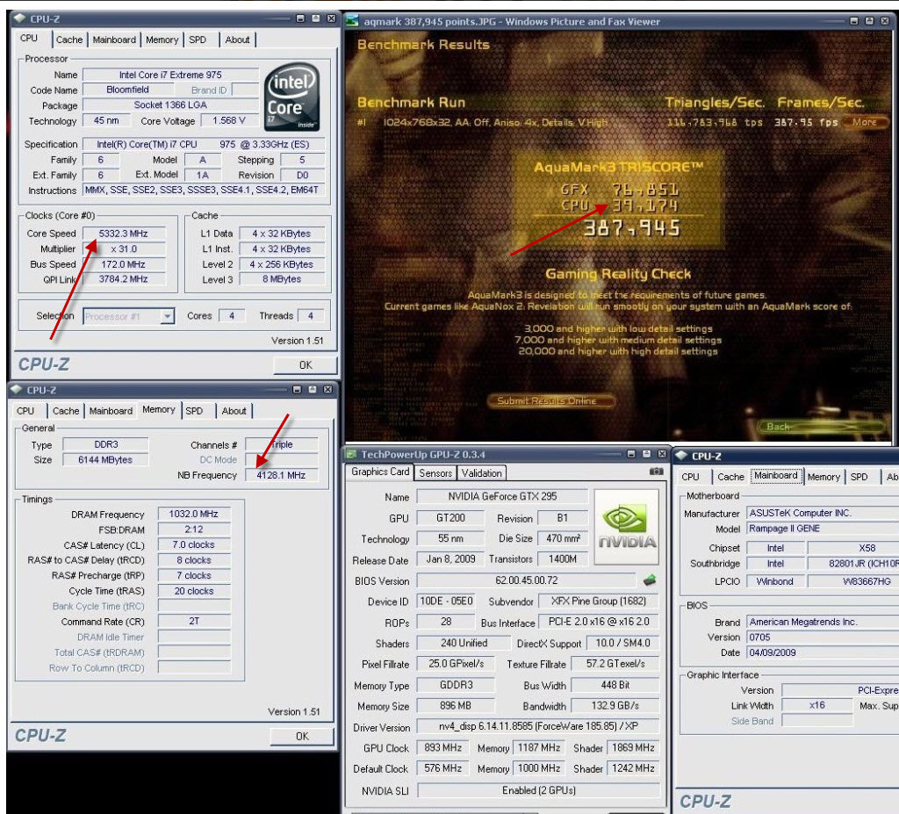Click the Bus Speed value '172.0 MHz'

(x=123, y=264)
